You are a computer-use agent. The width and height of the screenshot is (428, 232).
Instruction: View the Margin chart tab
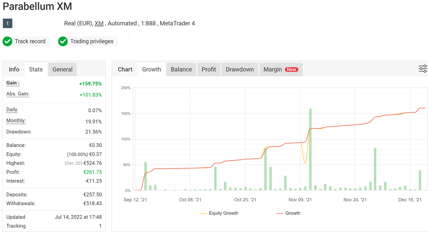click(x=272, y=69)
